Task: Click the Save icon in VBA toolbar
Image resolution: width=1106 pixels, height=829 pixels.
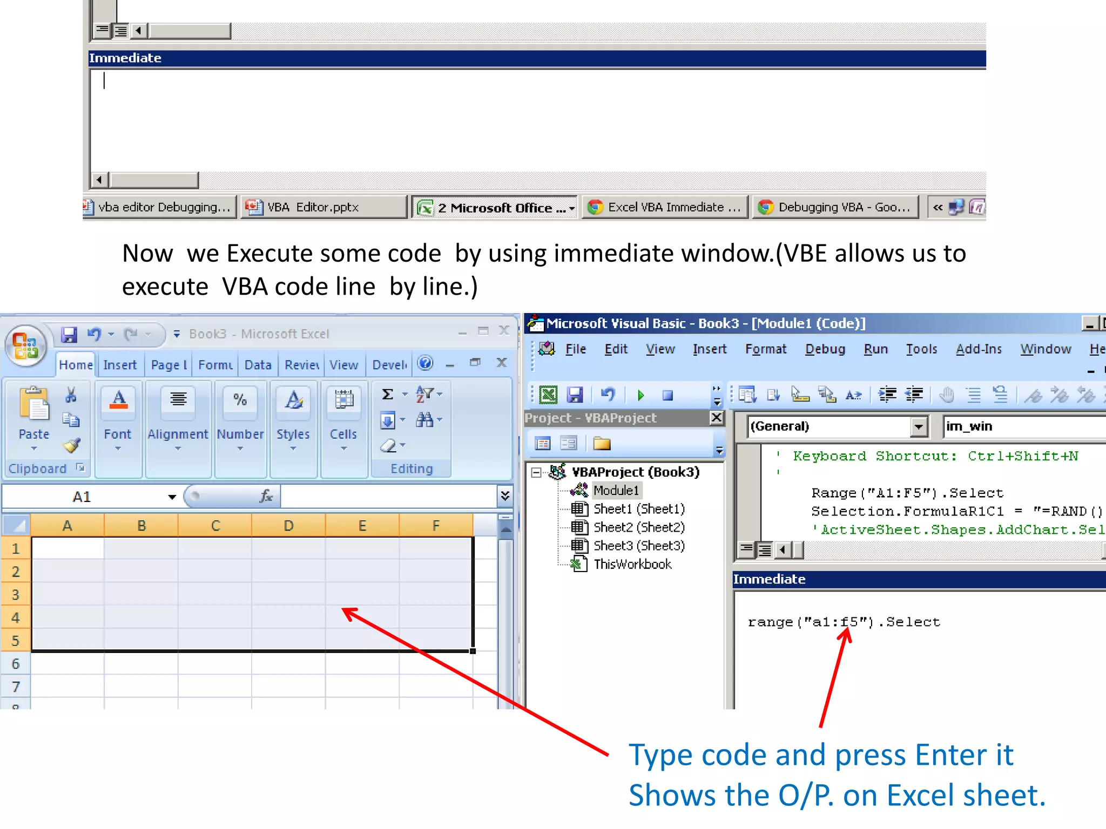Action: pyautogui.click(x=575, y=395)
